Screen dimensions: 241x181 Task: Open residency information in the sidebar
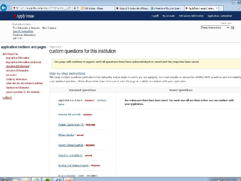[x=16, y=79]
